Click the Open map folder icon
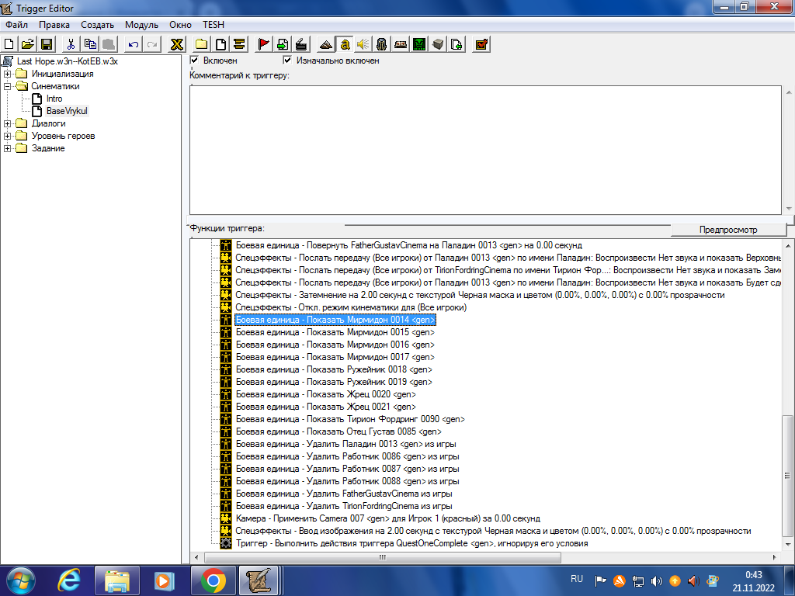The image size is (795, 596). pyautogui.click(x=28, y=44)
